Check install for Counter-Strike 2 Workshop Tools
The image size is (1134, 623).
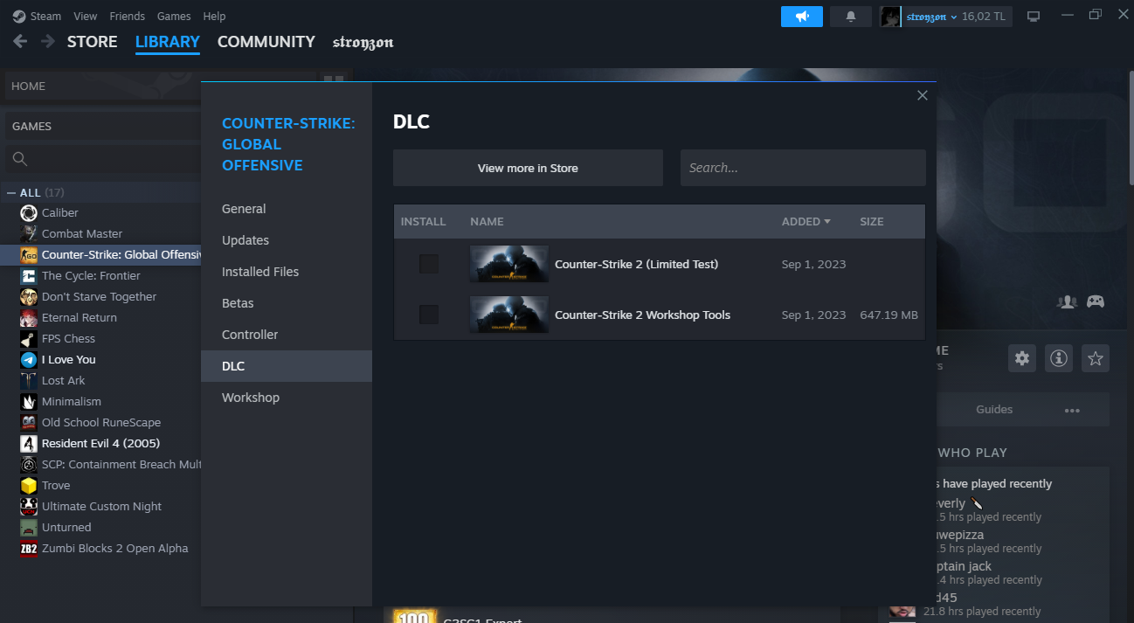tap(429, 315)
